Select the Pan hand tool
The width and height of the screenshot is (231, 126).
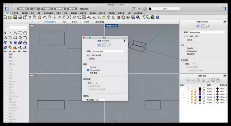[50, 17]
